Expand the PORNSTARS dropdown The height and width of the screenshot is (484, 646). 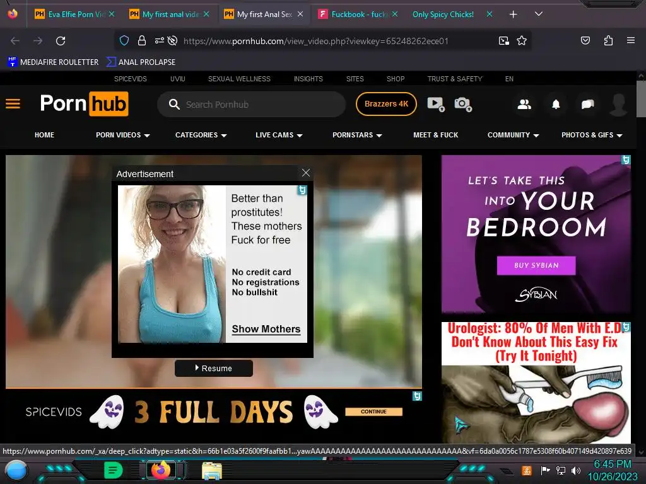(x=357, y=135)
